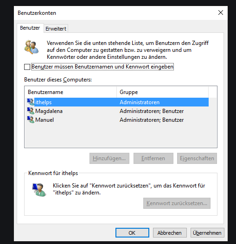Select the ithelps user row

(118, 102)
